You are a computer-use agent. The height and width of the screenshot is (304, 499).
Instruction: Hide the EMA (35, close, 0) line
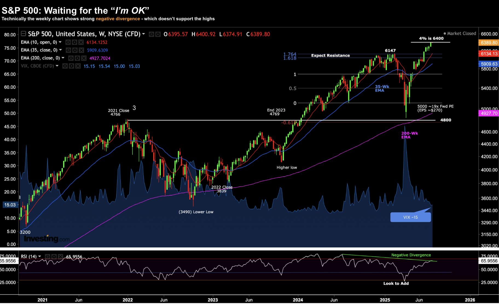point(68,50)
